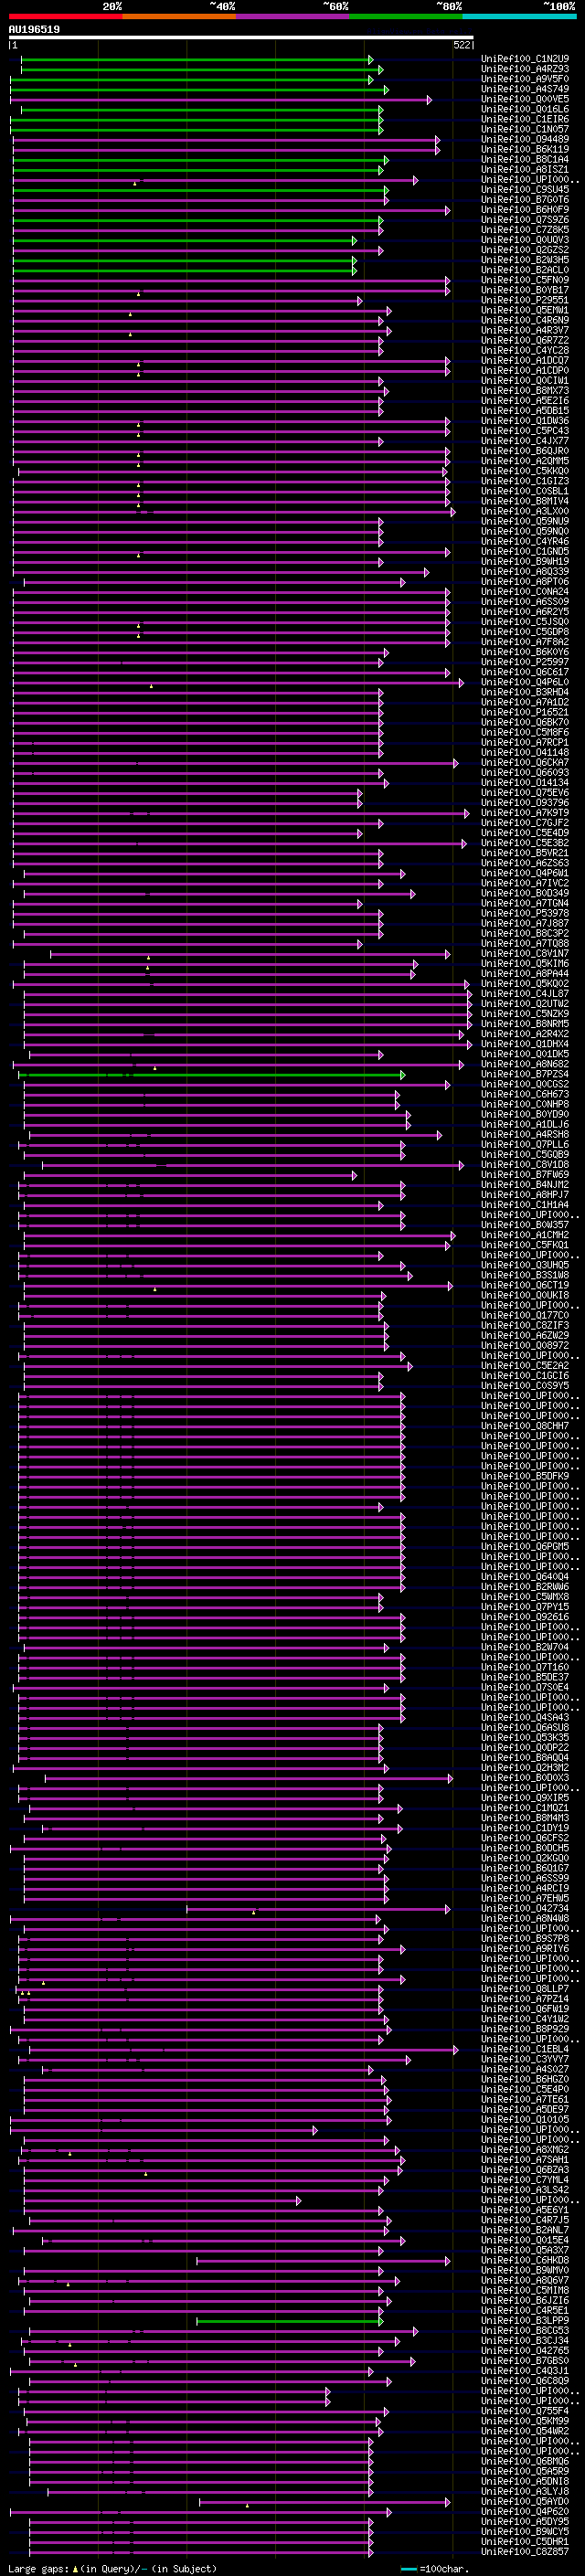Screen dimensions: 585x2576
Task: Select hit label UniRef100_Q4P6L0
Action: [x=525, y=682]
